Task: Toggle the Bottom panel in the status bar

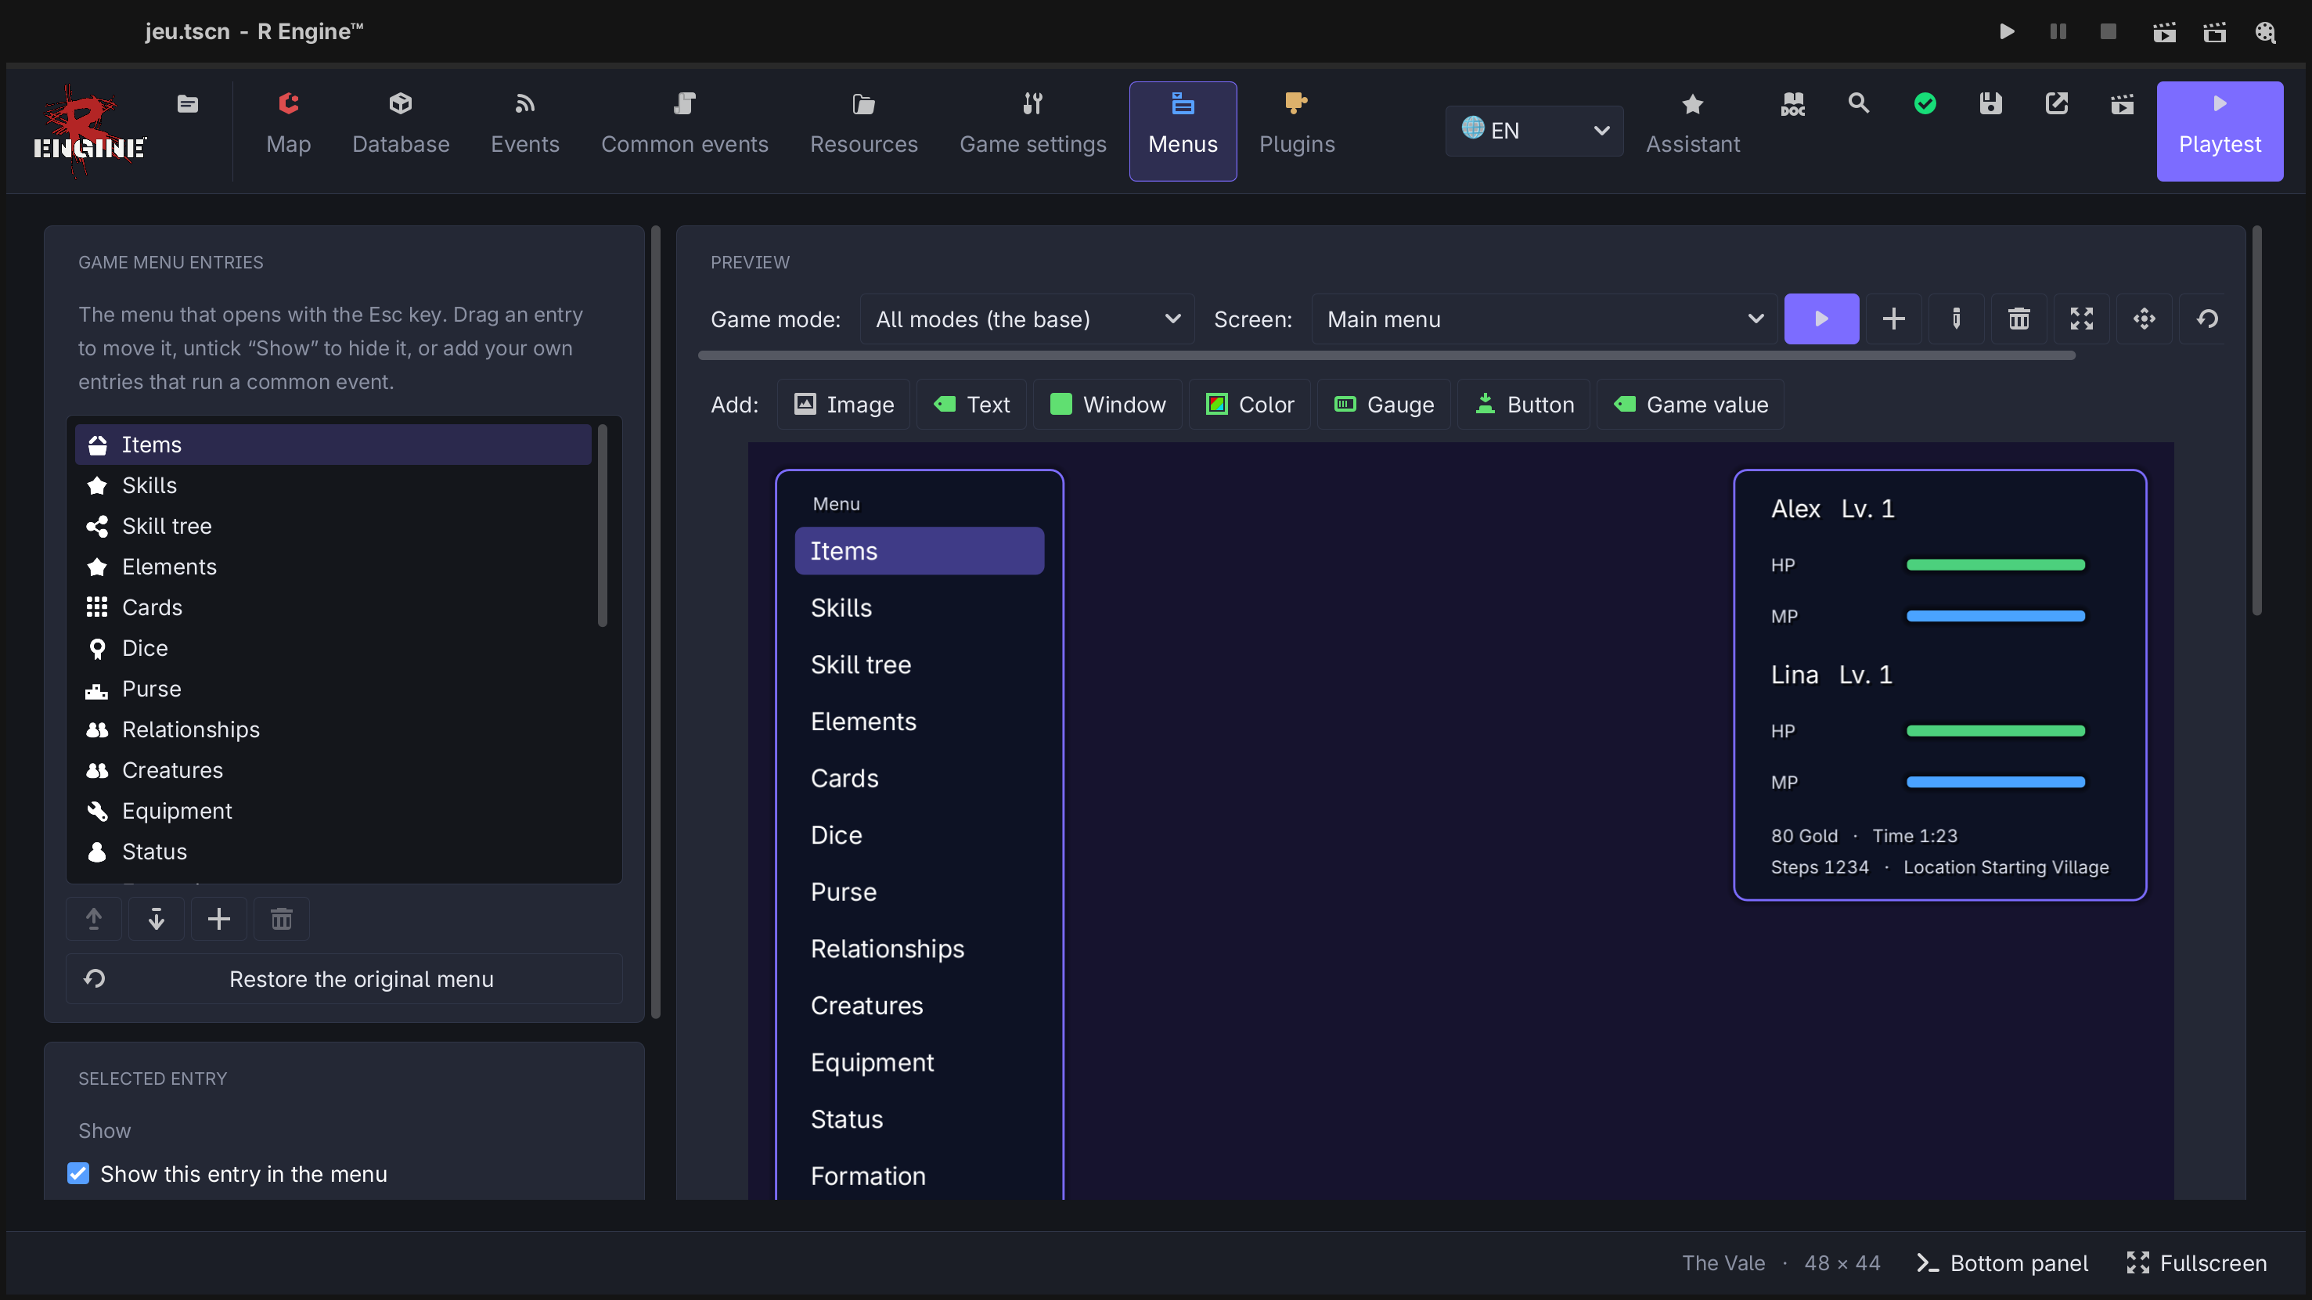Action: point(2001,1262)
